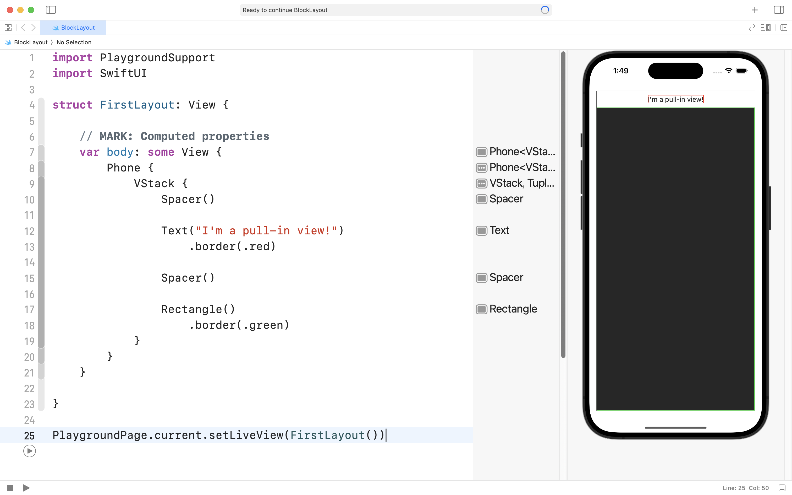The height and width of the screenshot is (495, 792).
Task: Go forward in editor history
Action: (33, 28)
